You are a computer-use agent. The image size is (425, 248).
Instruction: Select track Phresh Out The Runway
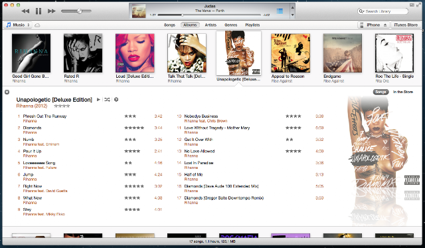[x=44, y=116]
